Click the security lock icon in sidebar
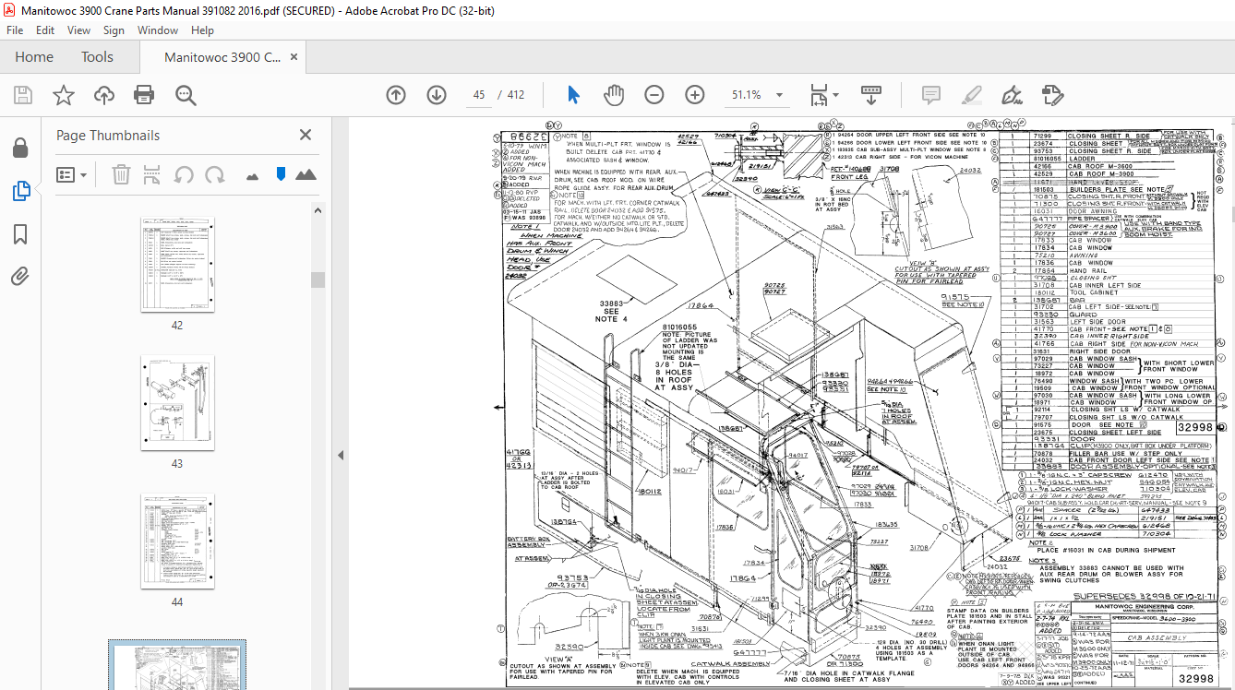The height and width of the screenshot is (690, 1235). 20,149
